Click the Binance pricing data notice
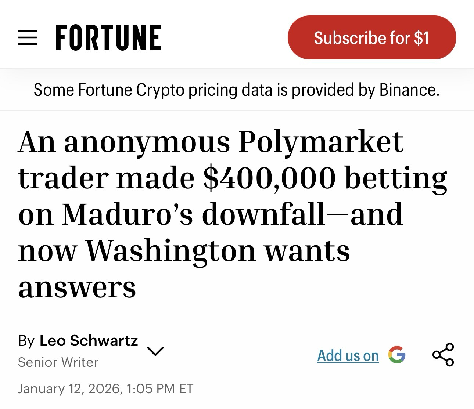Viewport: 474px width, 409px height. (x=237, y=90)
